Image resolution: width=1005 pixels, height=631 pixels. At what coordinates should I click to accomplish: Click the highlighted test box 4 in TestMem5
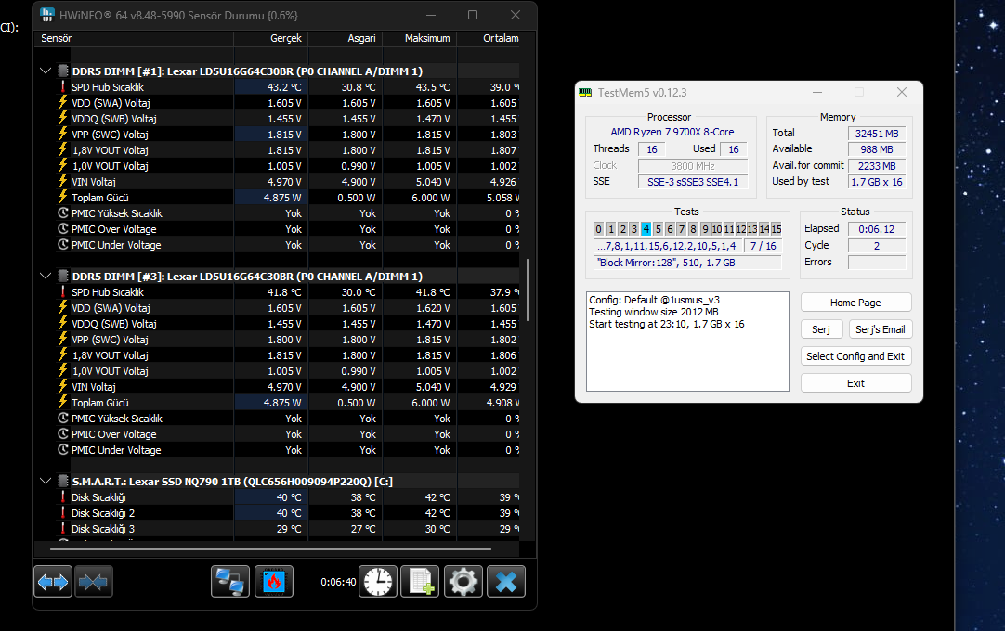point(646,228)
